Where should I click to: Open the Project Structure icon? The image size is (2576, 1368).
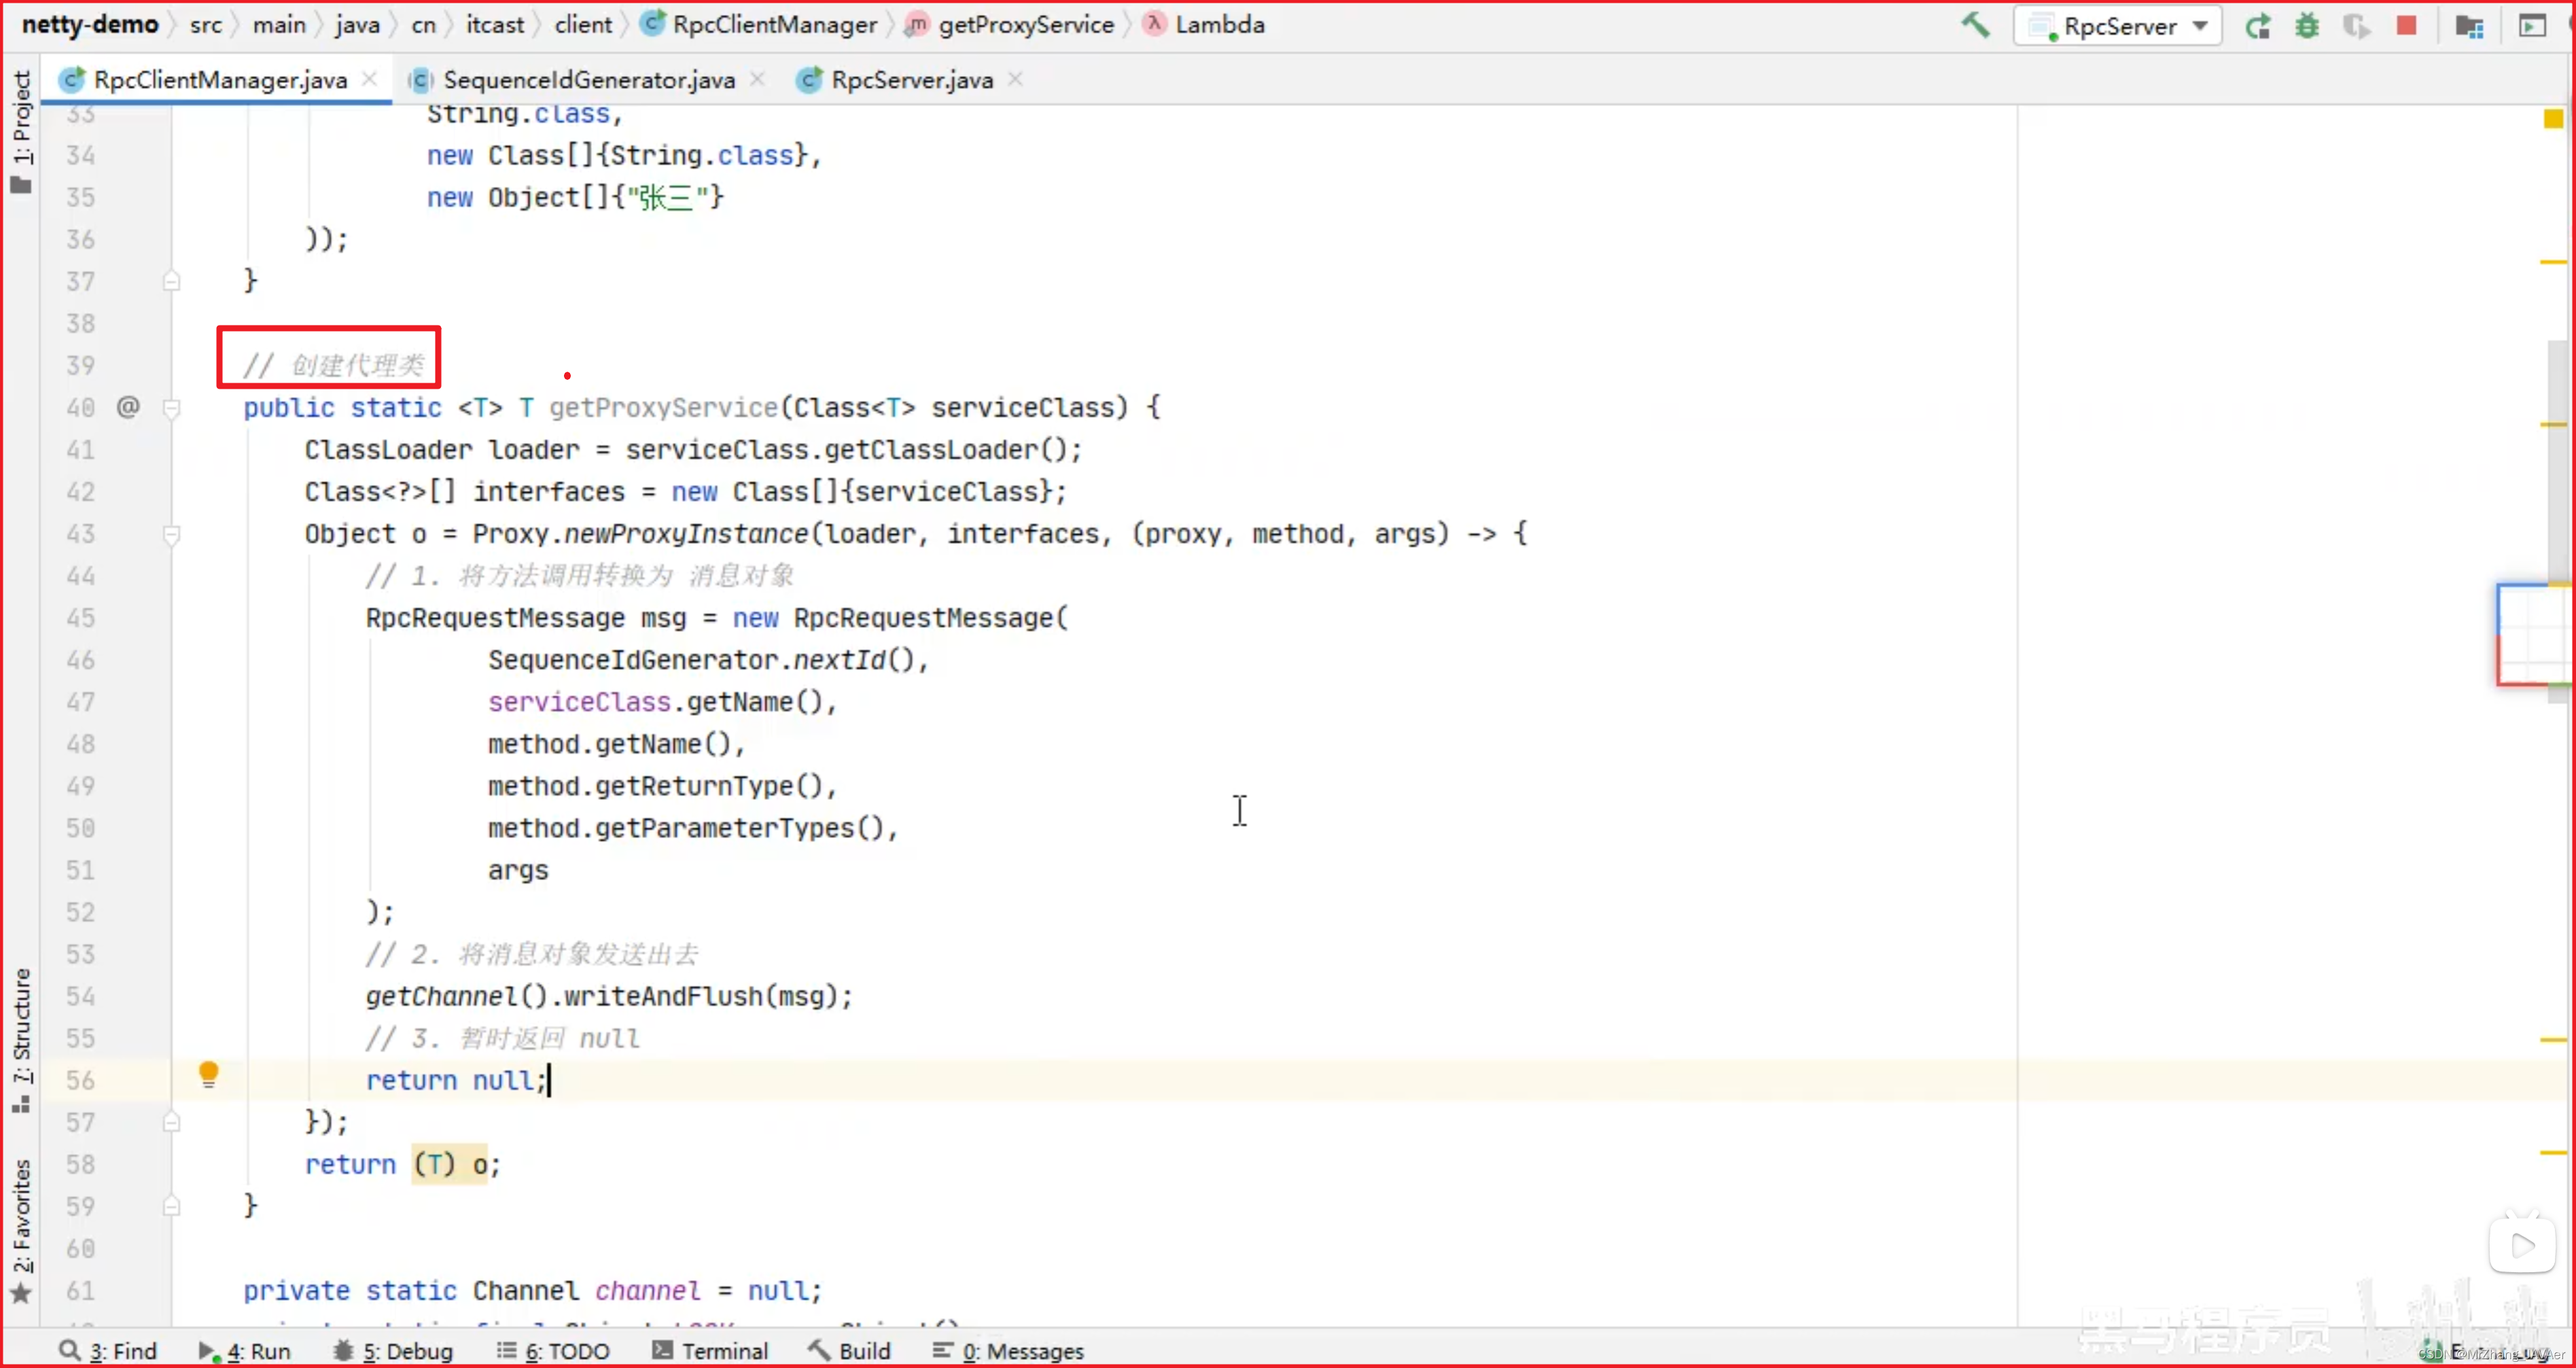(x=2469, y=26)
